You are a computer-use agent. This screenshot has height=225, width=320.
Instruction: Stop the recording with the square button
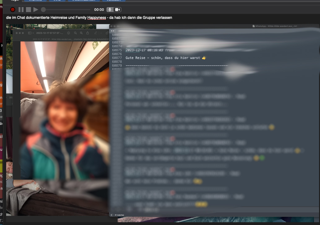28,10
